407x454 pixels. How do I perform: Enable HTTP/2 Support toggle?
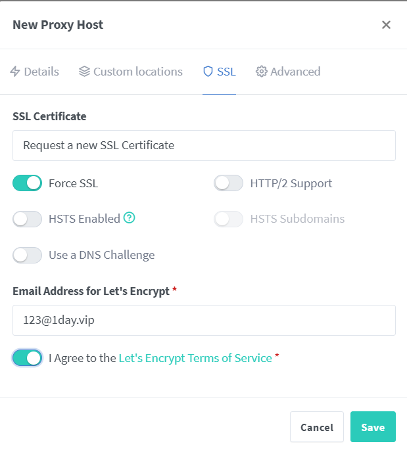(229, 183)
